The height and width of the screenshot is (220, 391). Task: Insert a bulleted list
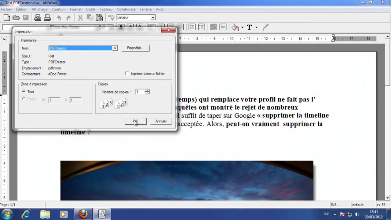(x=202, y=27)
